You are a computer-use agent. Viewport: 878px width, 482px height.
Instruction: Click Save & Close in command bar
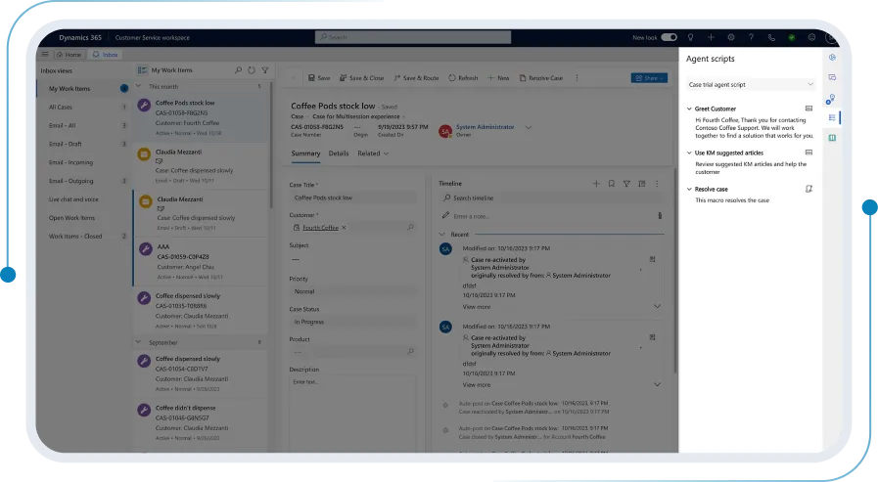coord(362,77)
